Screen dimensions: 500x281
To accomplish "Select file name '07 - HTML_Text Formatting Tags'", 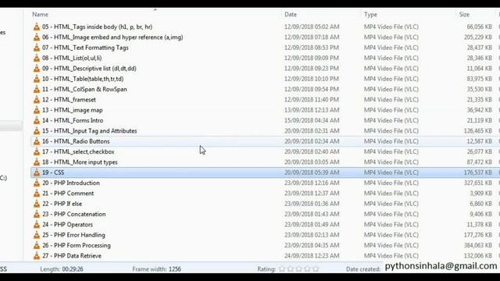I will [x=85, y=48].
